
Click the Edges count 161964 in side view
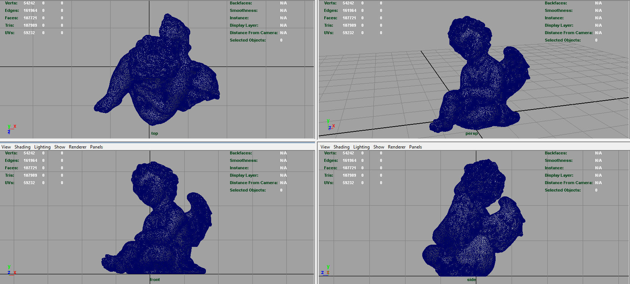click(349, 160)
